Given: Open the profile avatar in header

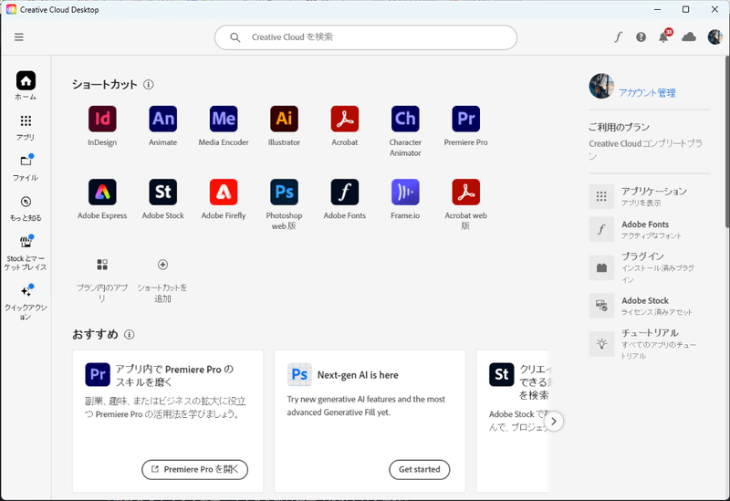Looking at the screenshot, I should [714, 37].
